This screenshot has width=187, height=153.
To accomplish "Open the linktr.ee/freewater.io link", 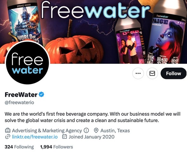I will [35, 137].
